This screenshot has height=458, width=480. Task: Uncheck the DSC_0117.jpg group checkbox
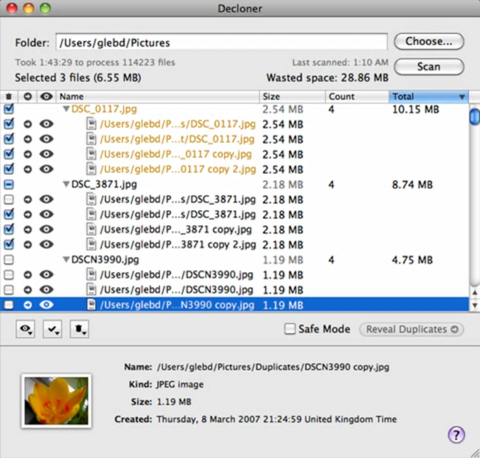point(9,109)
